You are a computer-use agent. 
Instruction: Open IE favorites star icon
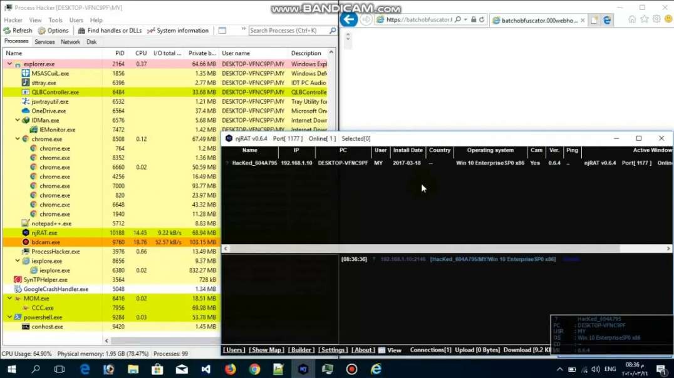(x=645, y=19)
